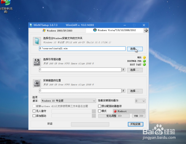Enable the add drivers checkbox

(x=34, y=116)
